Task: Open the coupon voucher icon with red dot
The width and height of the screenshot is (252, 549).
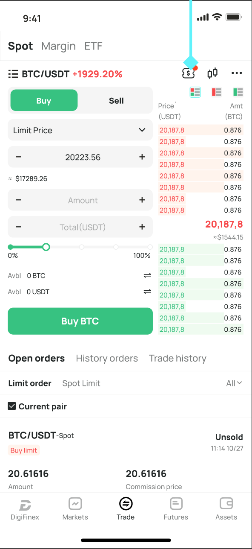Action: [x=188, y=73]
